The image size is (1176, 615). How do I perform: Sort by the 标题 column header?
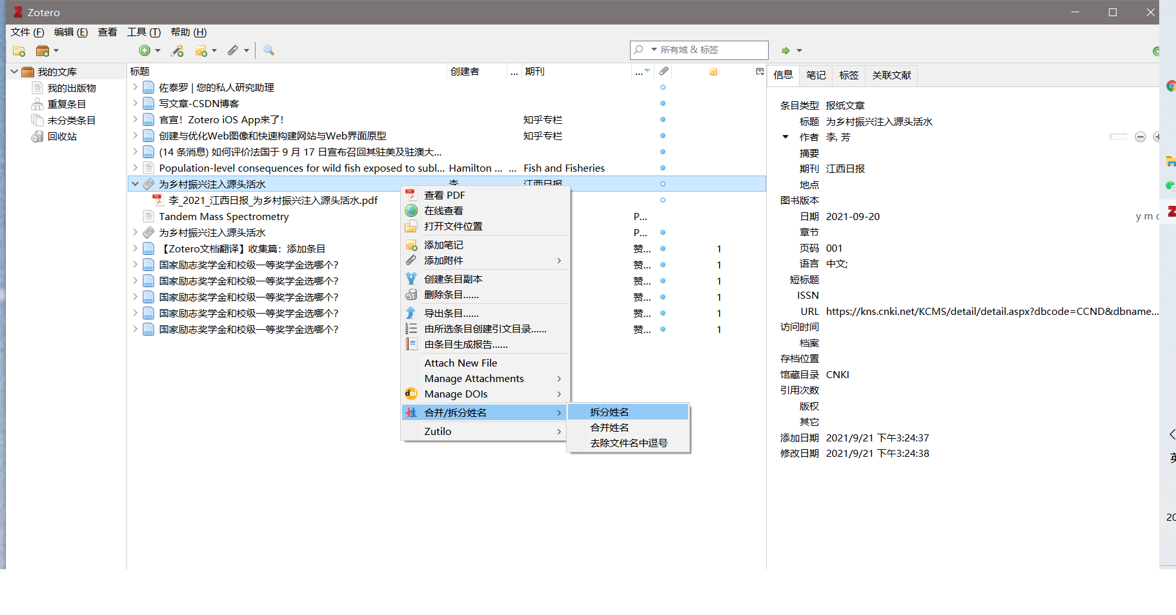[287, 72]
